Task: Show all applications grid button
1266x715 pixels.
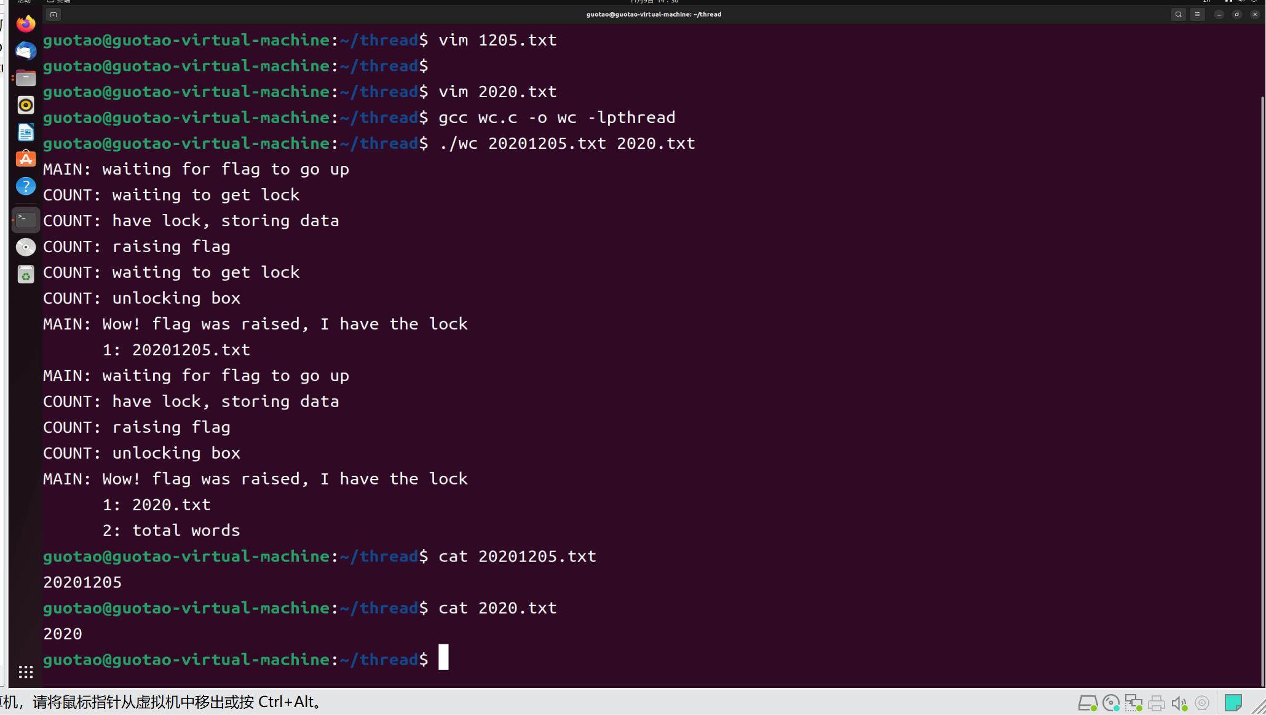Action: point(26,672)
